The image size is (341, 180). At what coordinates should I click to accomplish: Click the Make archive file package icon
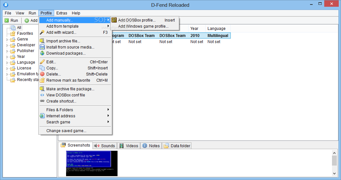tap(42, 89)
